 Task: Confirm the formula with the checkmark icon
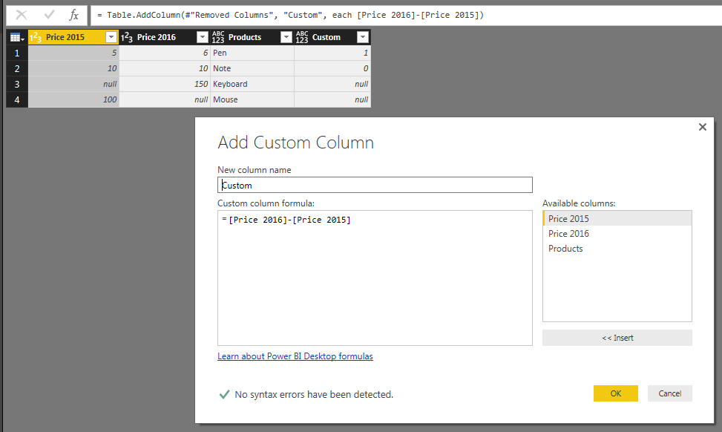point(49,15)
